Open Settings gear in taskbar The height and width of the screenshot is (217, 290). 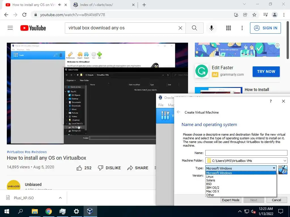click(76, 211)
